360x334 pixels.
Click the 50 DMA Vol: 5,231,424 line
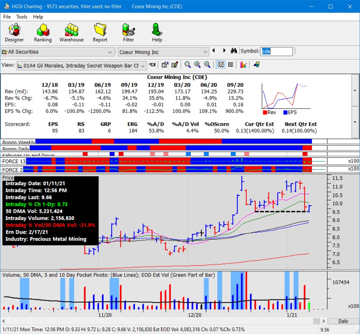point(34,211)
